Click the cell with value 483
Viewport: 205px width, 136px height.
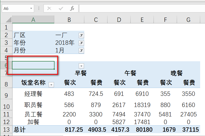[69, 94]
